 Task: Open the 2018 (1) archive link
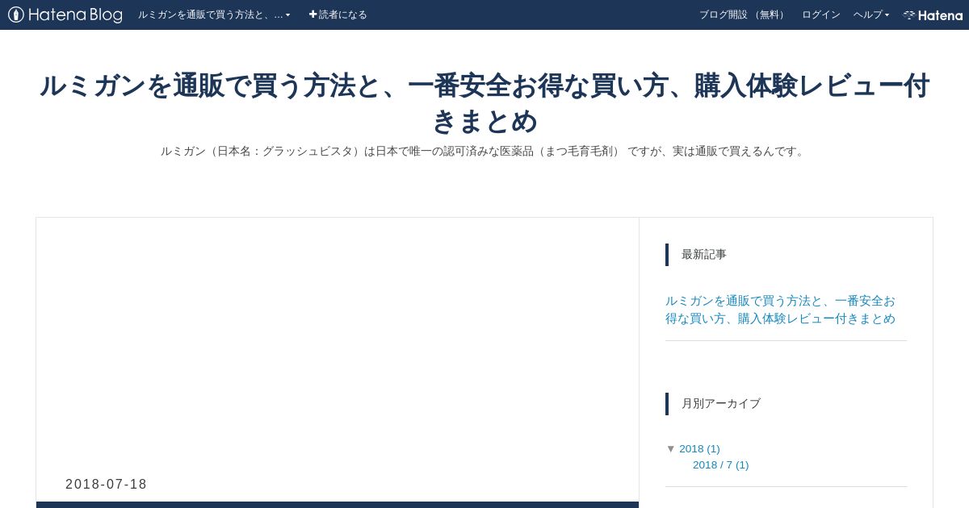point(699,449)
